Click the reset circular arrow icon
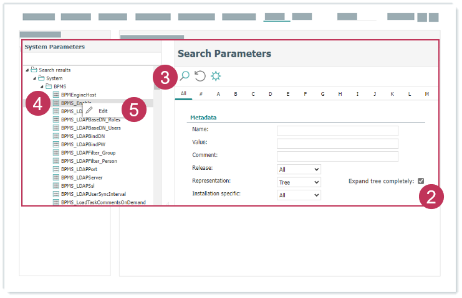Viewport: 462px width, 298px height. point(200,76)
